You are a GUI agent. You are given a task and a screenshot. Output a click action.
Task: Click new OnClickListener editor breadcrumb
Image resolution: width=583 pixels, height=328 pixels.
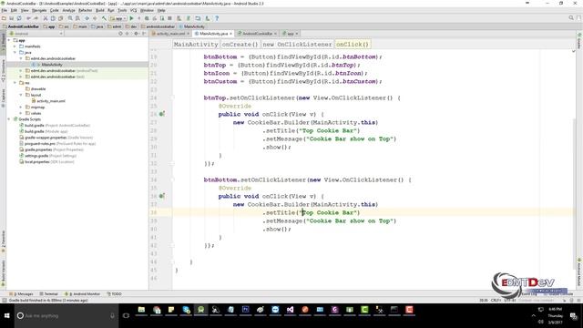[x=297, y=45]
